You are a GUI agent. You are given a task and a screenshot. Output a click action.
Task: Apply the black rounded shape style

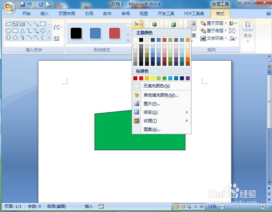point(76,33)
